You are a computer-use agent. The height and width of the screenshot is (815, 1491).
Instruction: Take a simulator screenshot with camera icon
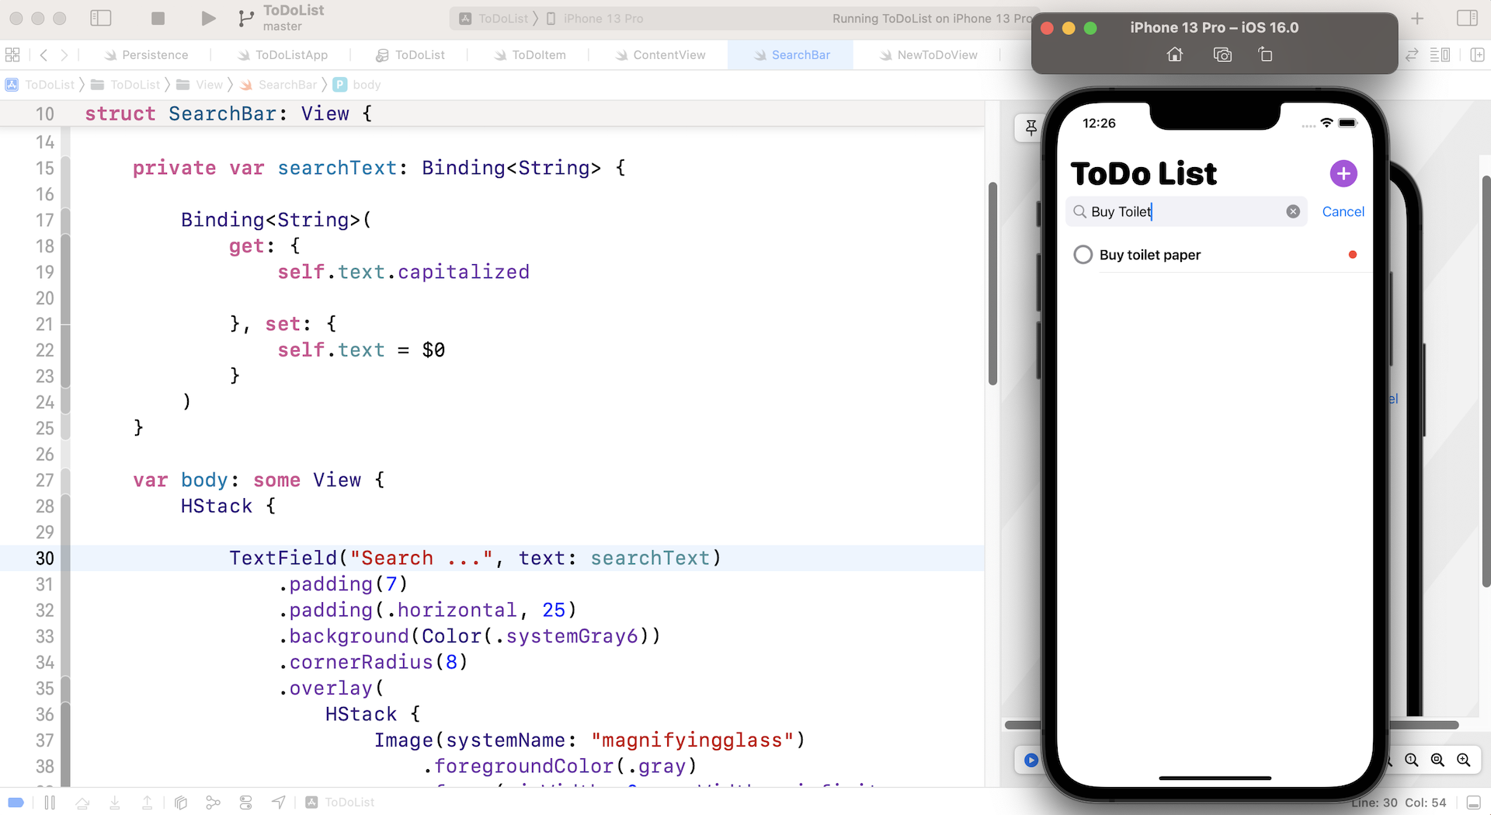[1222, 54]
